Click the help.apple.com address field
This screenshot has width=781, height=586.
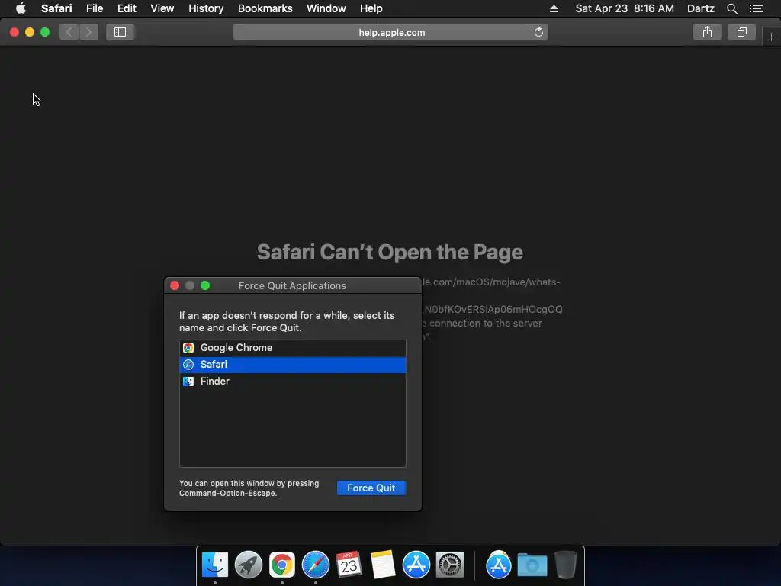tap(390, 32)
